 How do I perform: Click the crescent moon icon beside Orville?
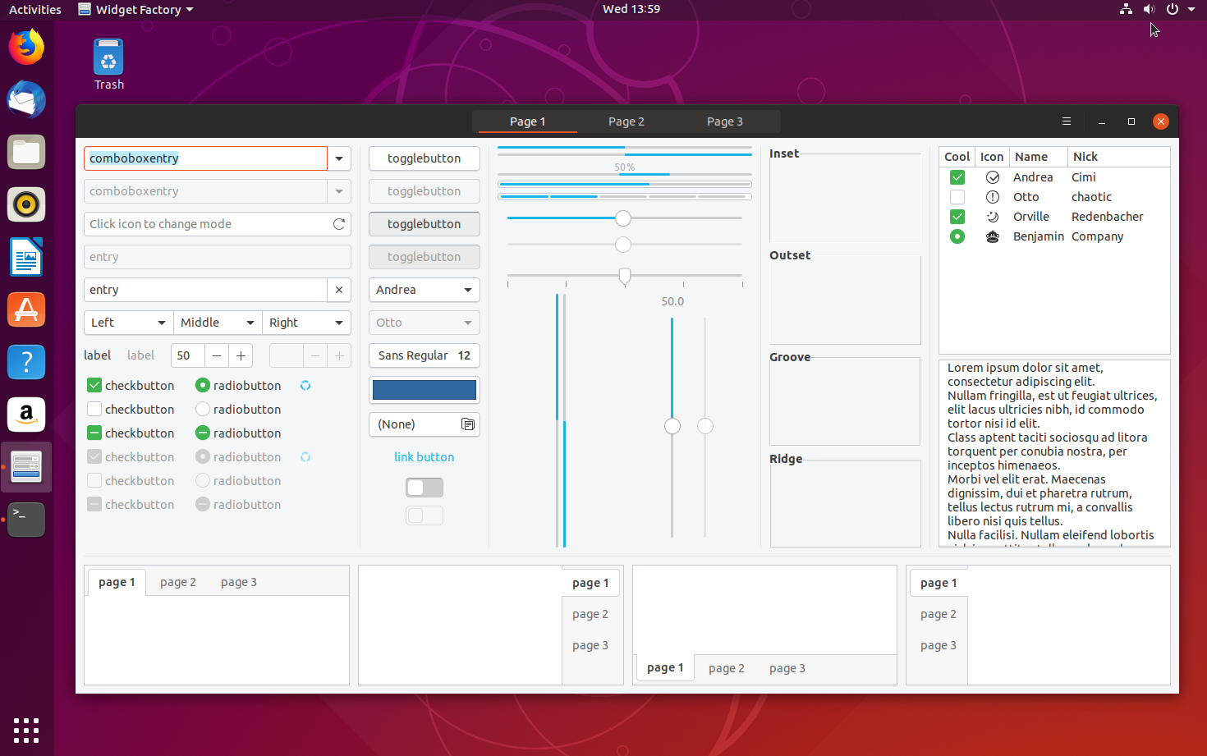pos(993,216)
